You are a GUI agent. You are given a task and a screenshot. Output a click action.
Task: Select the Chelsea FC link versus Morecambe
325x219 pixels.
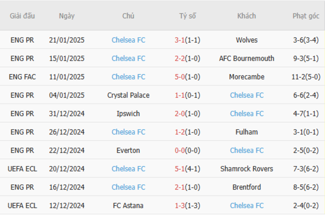tap(128, 77)
